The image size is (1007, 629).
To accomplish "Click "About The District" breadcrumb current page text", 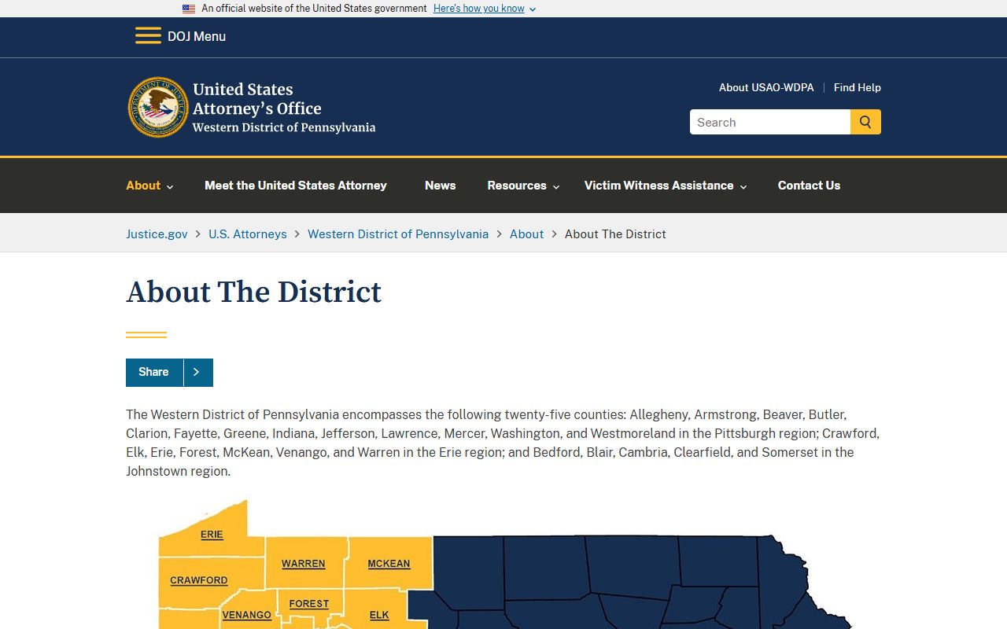I will (615, 234).
